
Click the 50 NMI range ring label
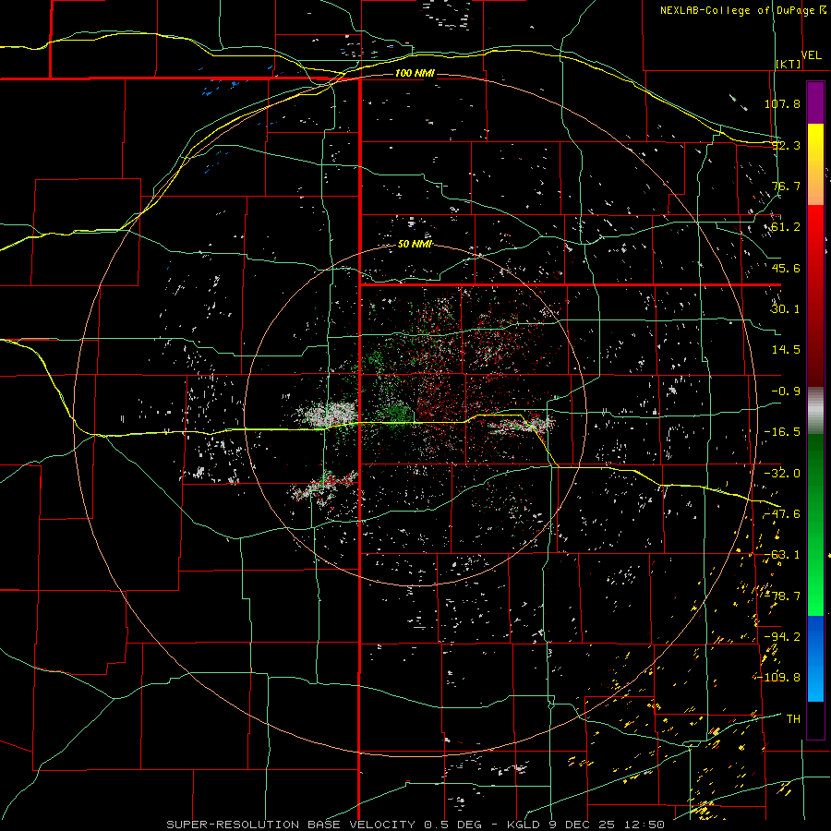415,245
